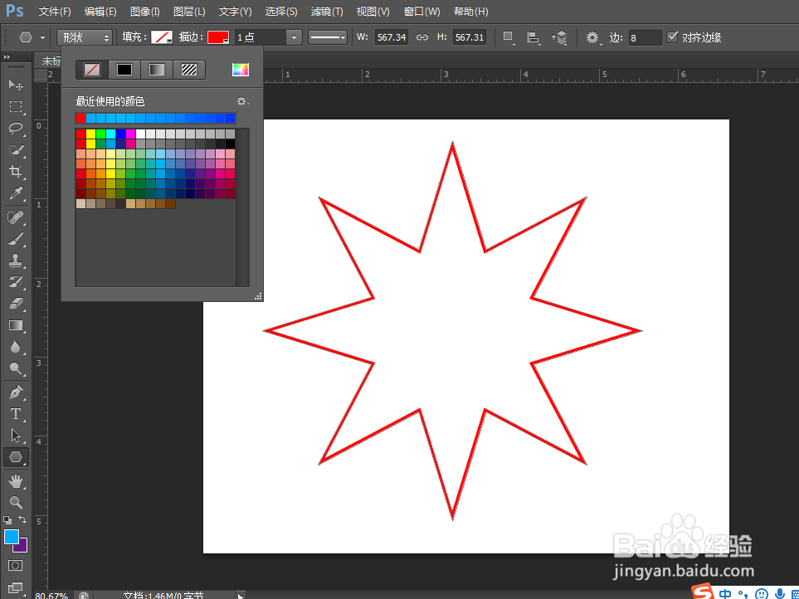799x599 pixels.
Task: Open path operations options
Action: [509, 37]
